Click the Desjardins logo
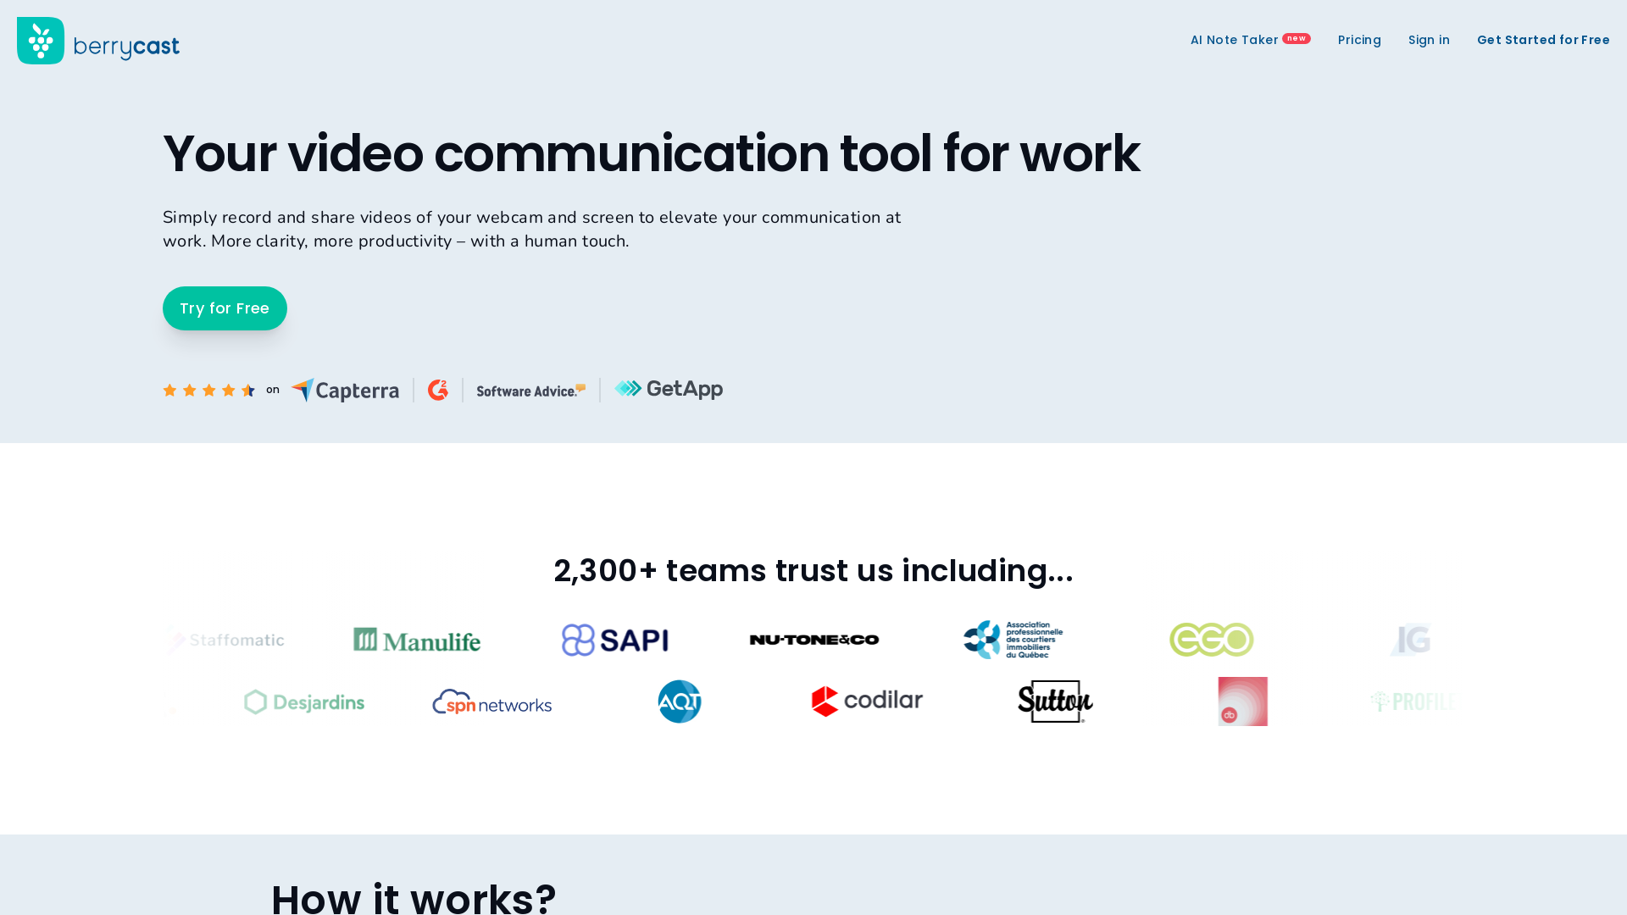This screenshot has height=915, width=1627. 304,701
